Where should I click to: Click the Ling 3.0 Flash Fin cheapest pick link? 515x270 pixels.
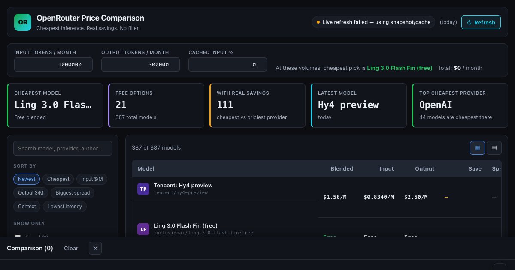(x=400, y=68)
